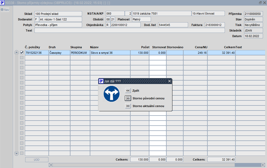This screenshot has height=168, width=267.
Task: Click the left arrow of horizontal scrollbar
Action: tap(51, 165)
